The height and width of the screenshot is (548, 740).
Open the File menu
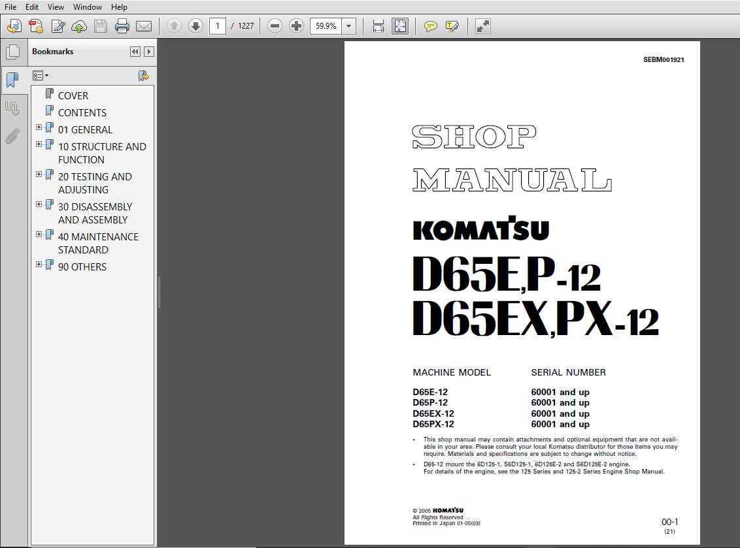(10, 7)
